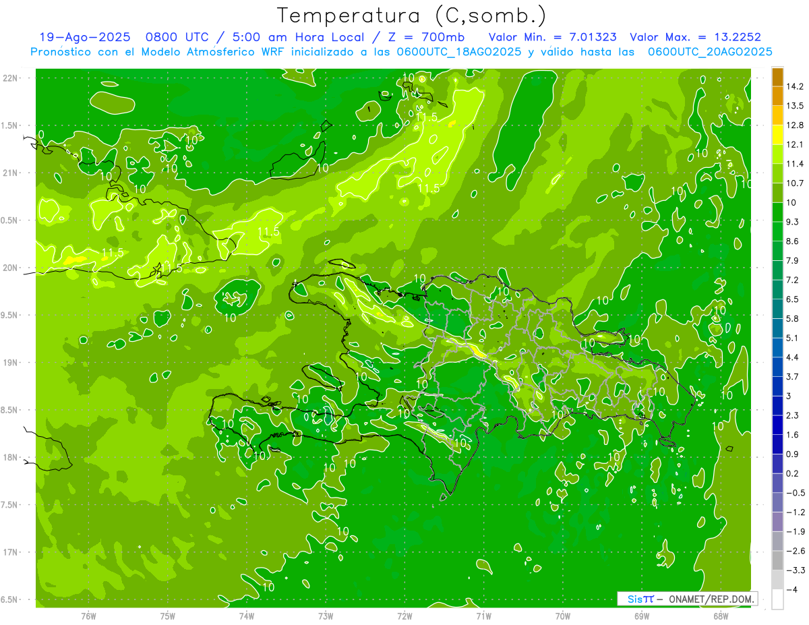Click the '7.2' colorbar label

[793, 280]
